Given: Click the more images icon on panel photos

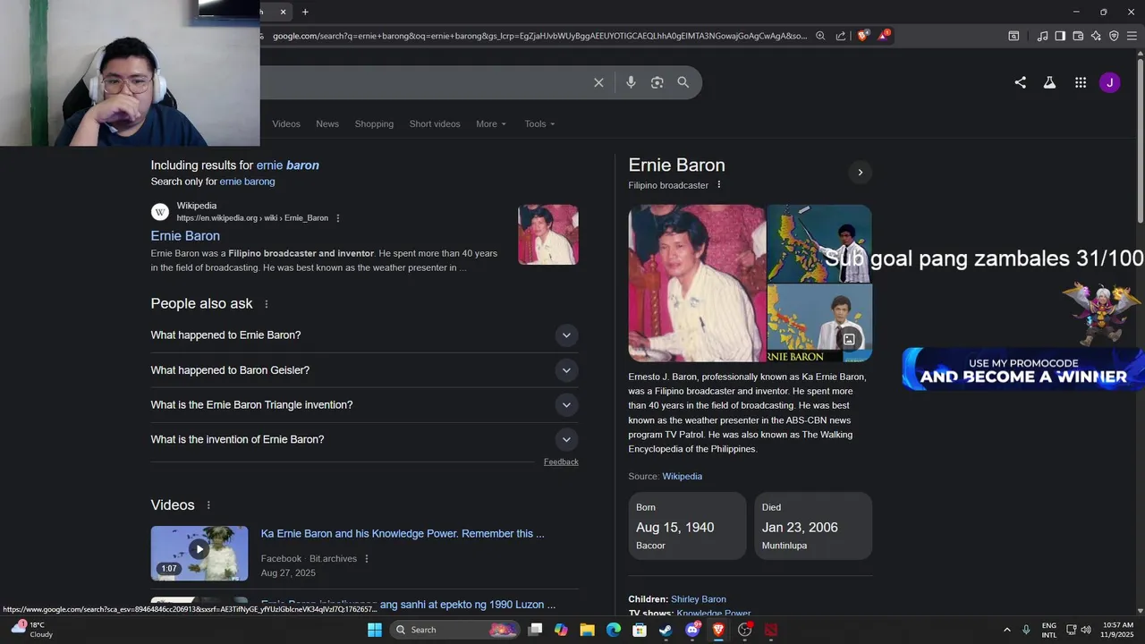Looking at the screenshot, I should click(849, 340).
